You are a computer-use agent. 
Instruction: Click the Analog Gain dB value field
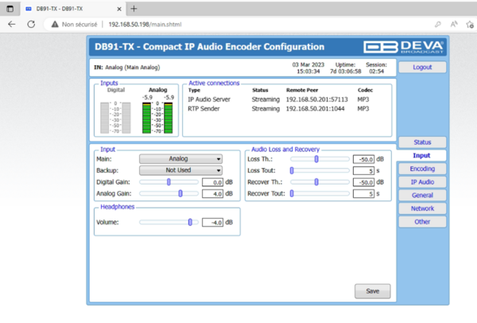212,194
